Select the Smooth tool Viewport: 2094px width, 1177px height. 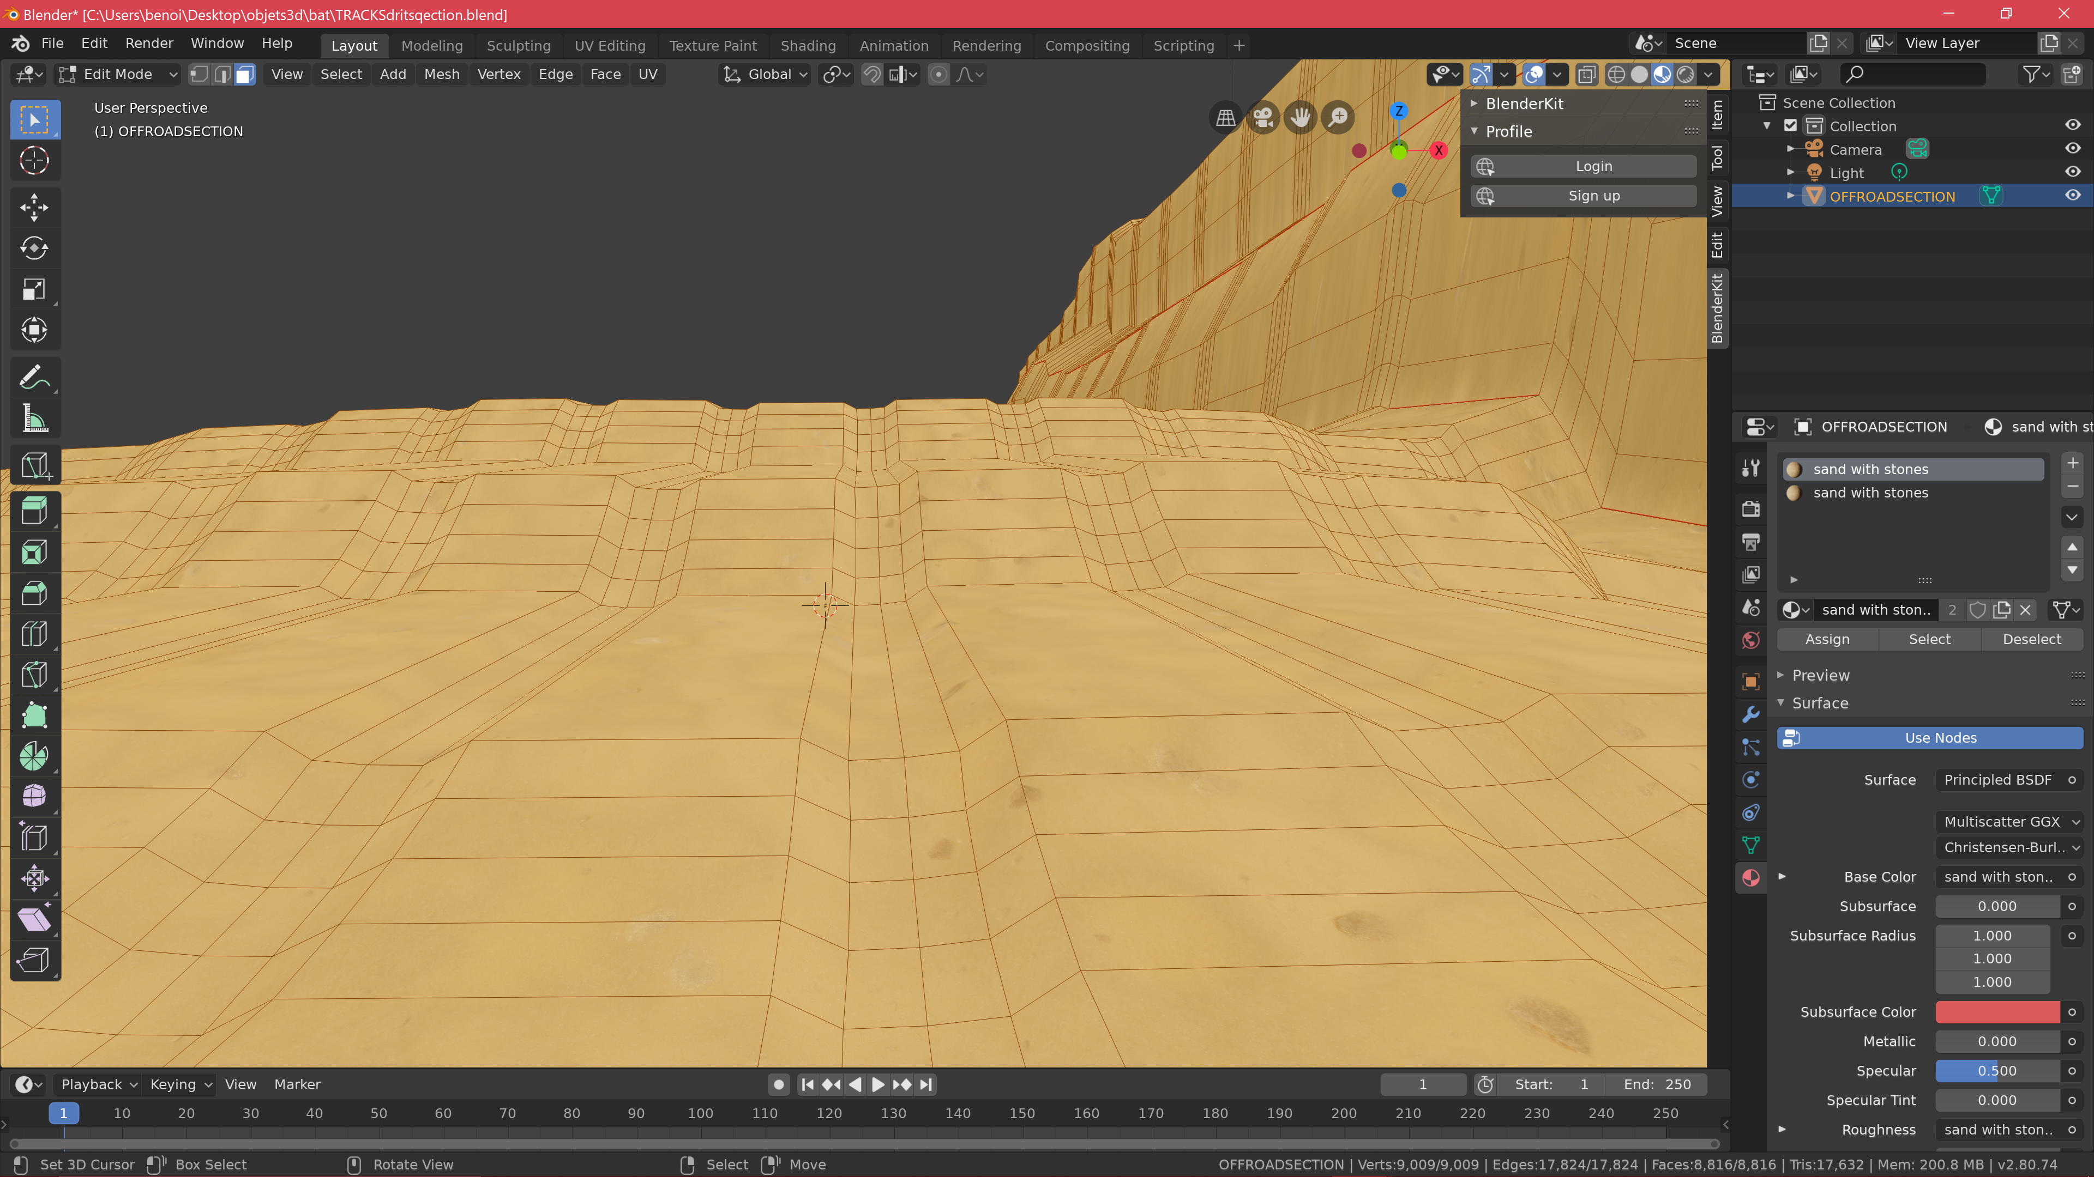coord(34,796)
